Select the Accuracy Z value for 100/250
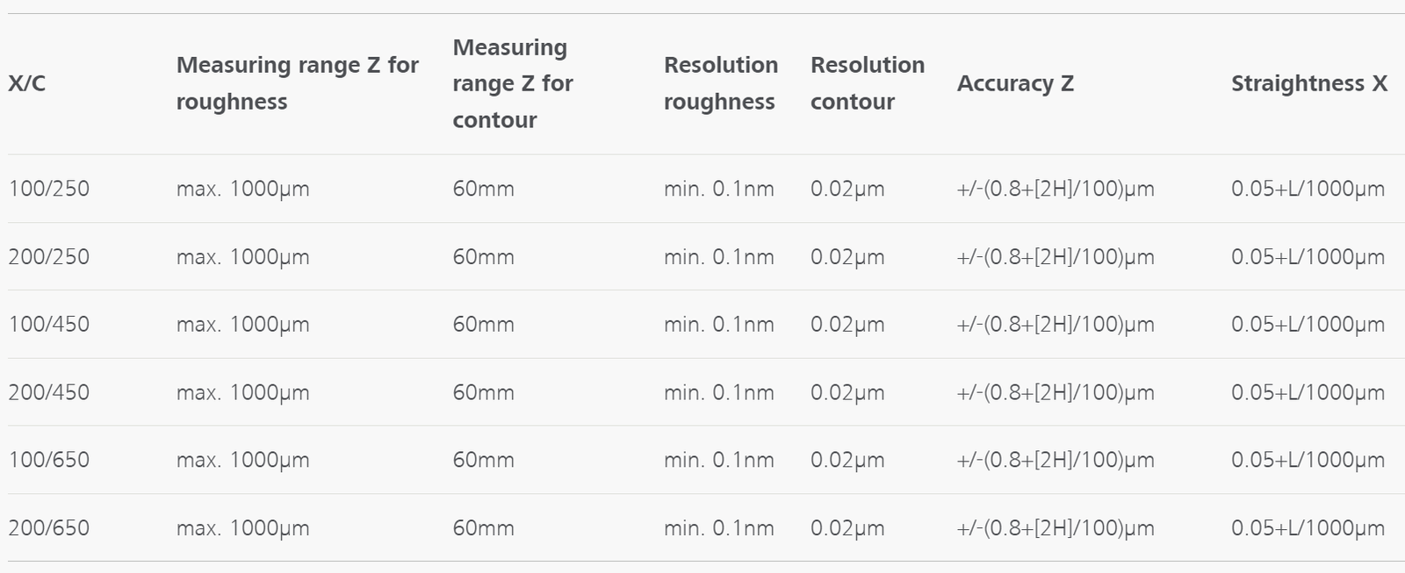Image resolution: width=1405 pixels, height=573 pixels. pos(1056,189)
